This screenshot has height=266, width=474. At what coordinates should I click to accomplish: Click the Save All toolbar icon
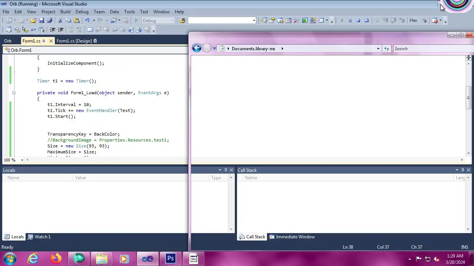coord(50,21)
